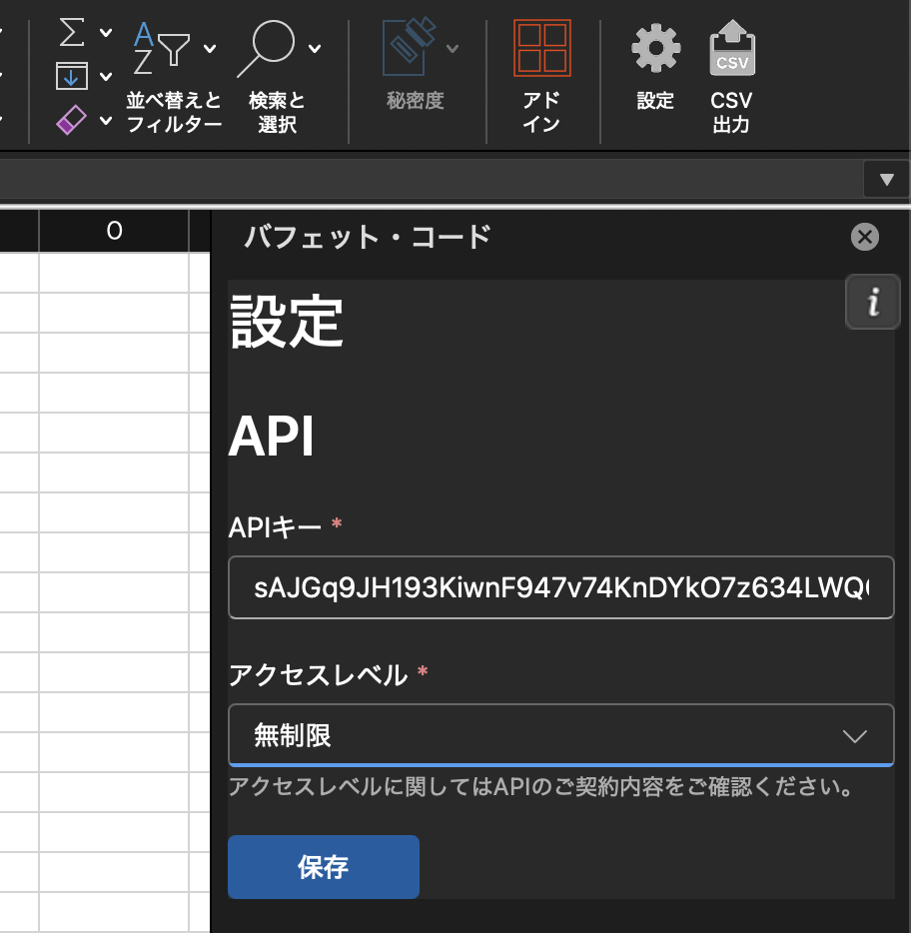Expand the formula bar with the arrow
Image resolution: width=911 pixels, height=933 pixels.
click(x=886, y=179)
